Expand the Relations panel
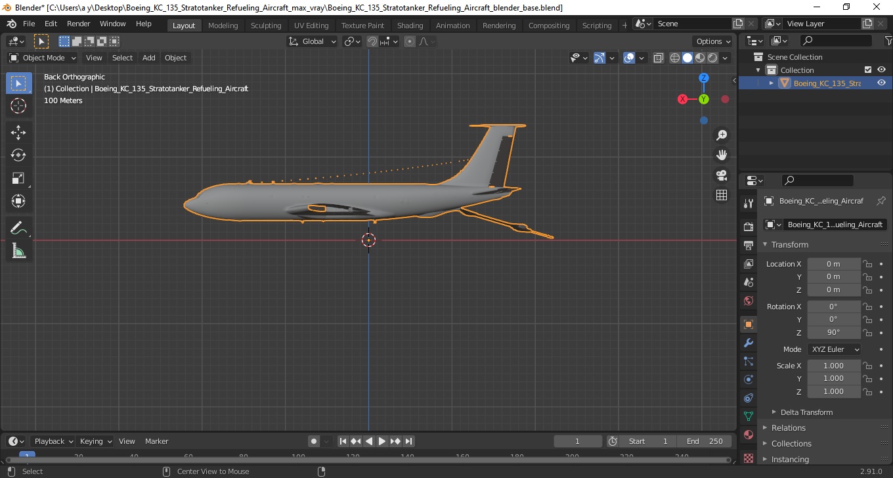 (x=788, y=428)
